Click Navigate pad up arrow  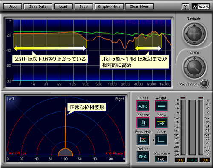194,25
